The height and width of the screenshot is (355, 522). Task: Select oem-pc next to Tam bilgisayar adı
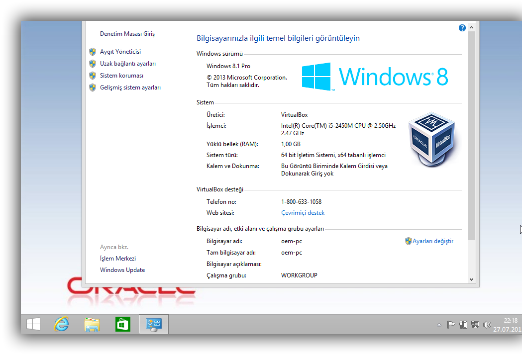pyautogui.click(x=291, y=253)
